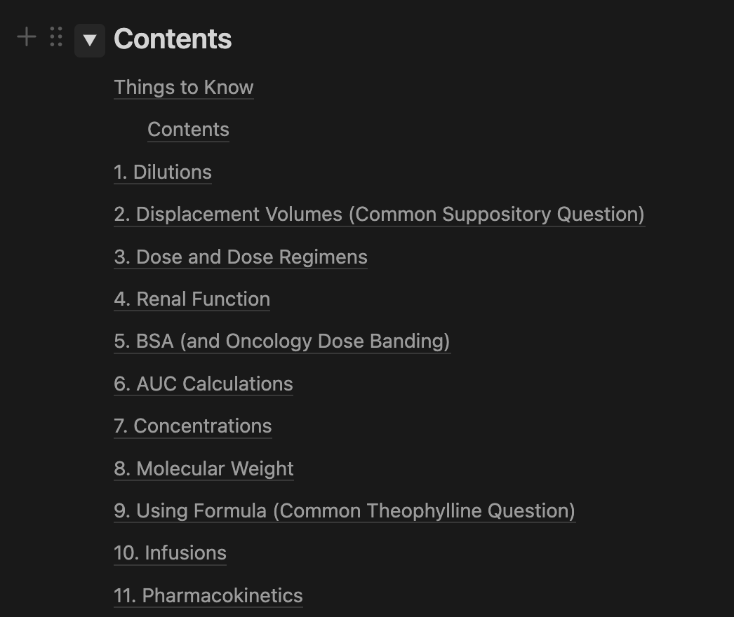This screenshot has width=734, height=617.
Task: Open 8. Molecular Weight section
Action: tap(203, 469)
